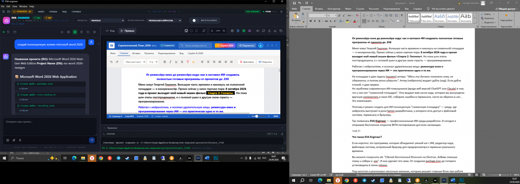Image resolution: width=520 pixels, height=184 pixels.
Task: Click the redo arrow in the preview toolbar
Action: coord(117,62)
